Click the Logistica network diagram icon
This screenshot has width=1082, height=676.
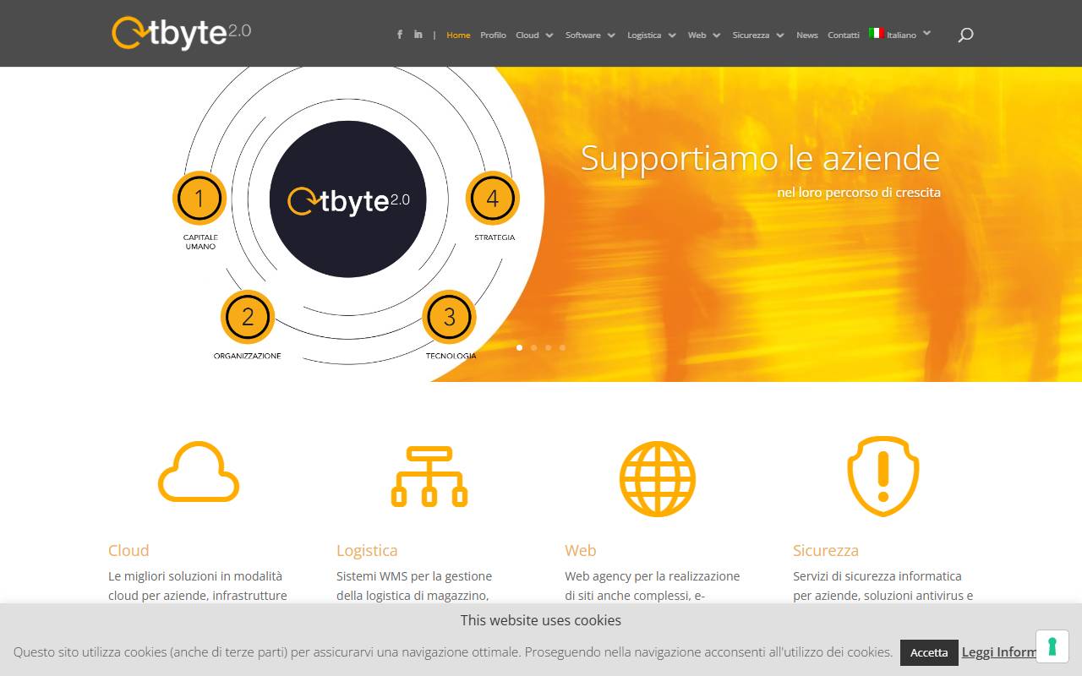429,477
